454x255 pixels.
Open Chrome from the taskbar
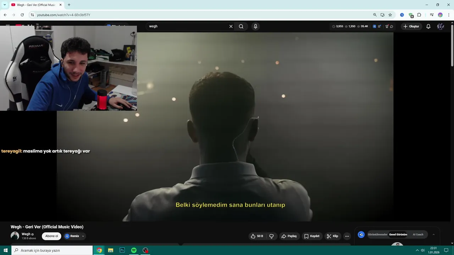coord(99,250)
